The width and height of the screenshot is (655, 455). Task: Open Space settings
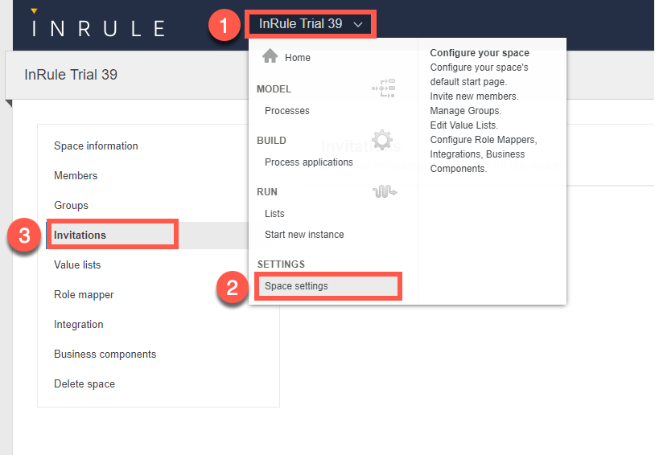[296, 286]
